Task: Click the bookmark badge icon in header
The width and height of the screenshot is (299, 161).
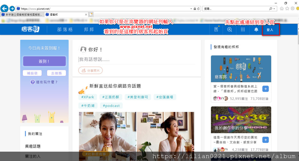Action: pyautogui.click(x=216, y=30)
